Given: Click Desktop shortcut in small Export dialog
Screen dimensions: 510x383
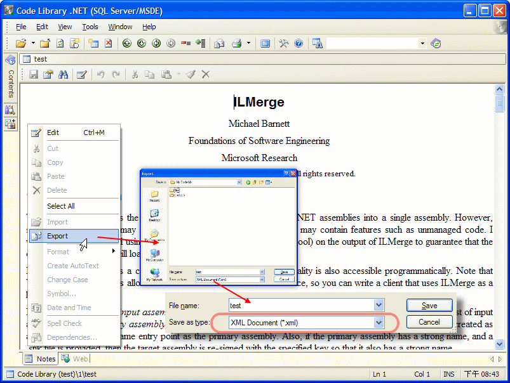Looking at the screenshot, I should point(154,216).
